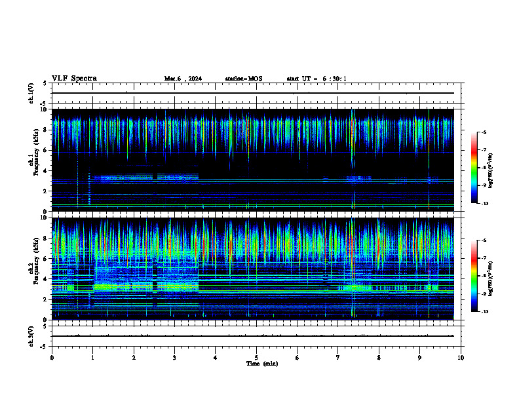The image size is (519, 401).
Task: Click the ch.2 spectrogram panel
Action: 253,269
